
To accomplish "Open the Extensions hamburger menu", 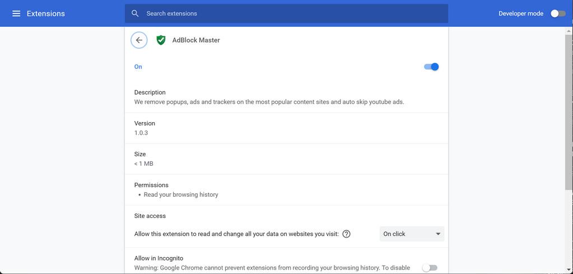I will tap(16, 13).
